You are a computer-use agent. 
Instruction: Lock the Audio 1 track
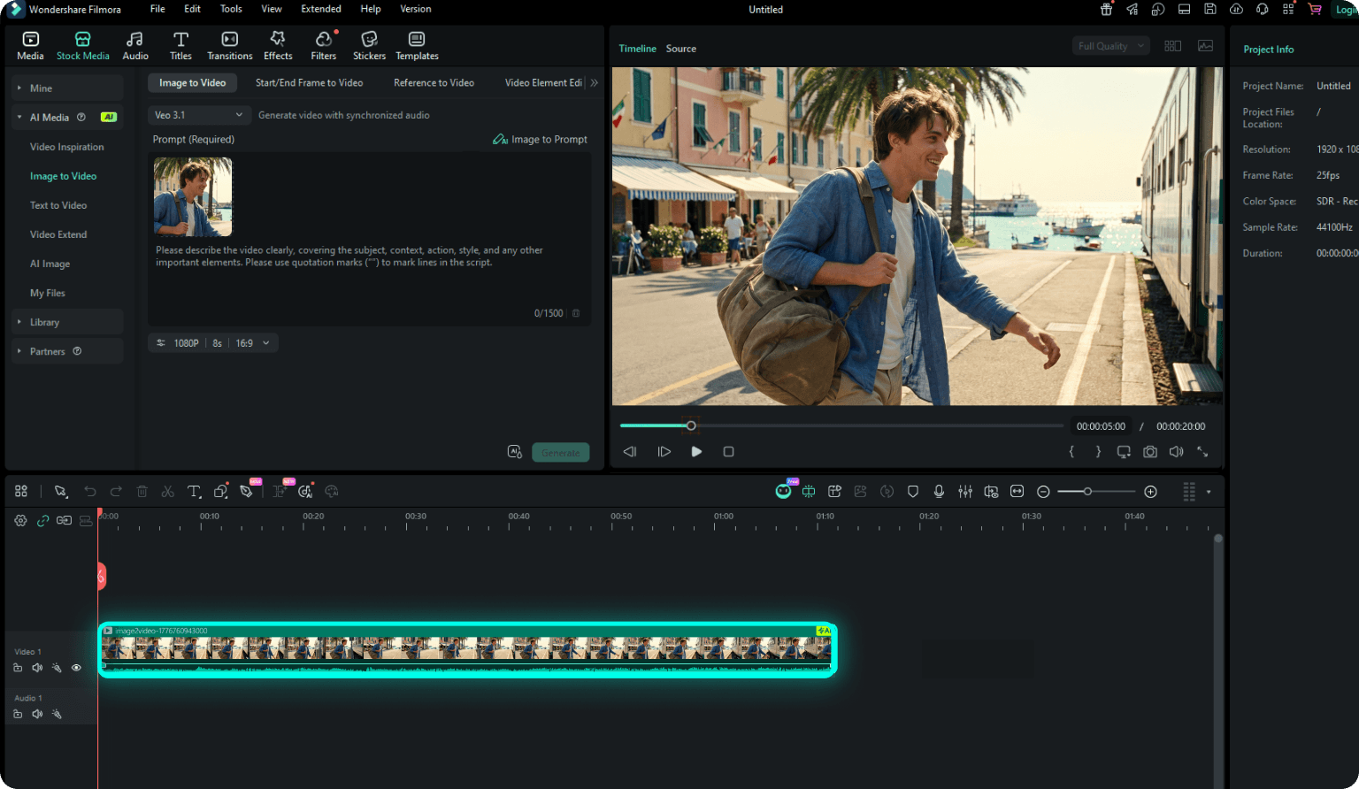coord(18,713)
